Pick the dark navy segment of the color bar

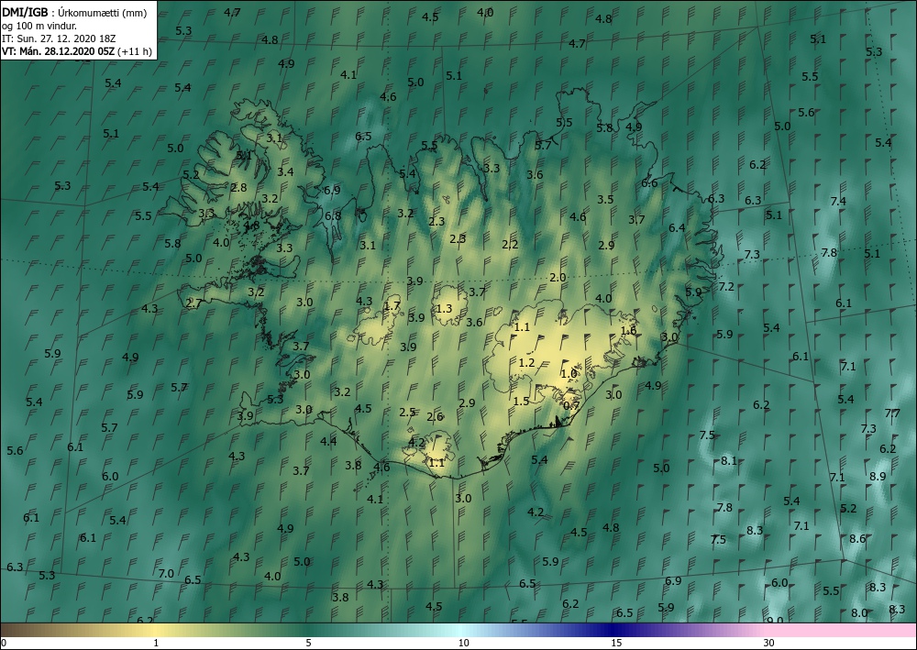coord(613,630)
